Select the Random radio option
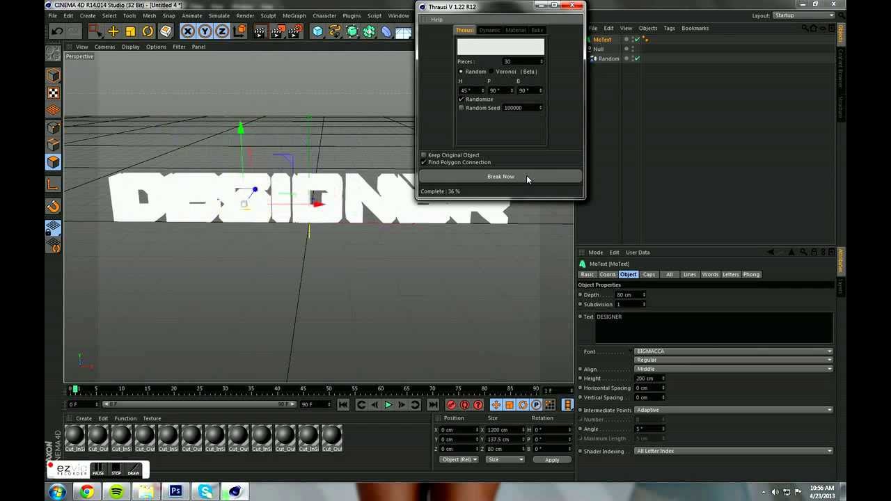This screenshot has width=891, height=501. [461, 72]
